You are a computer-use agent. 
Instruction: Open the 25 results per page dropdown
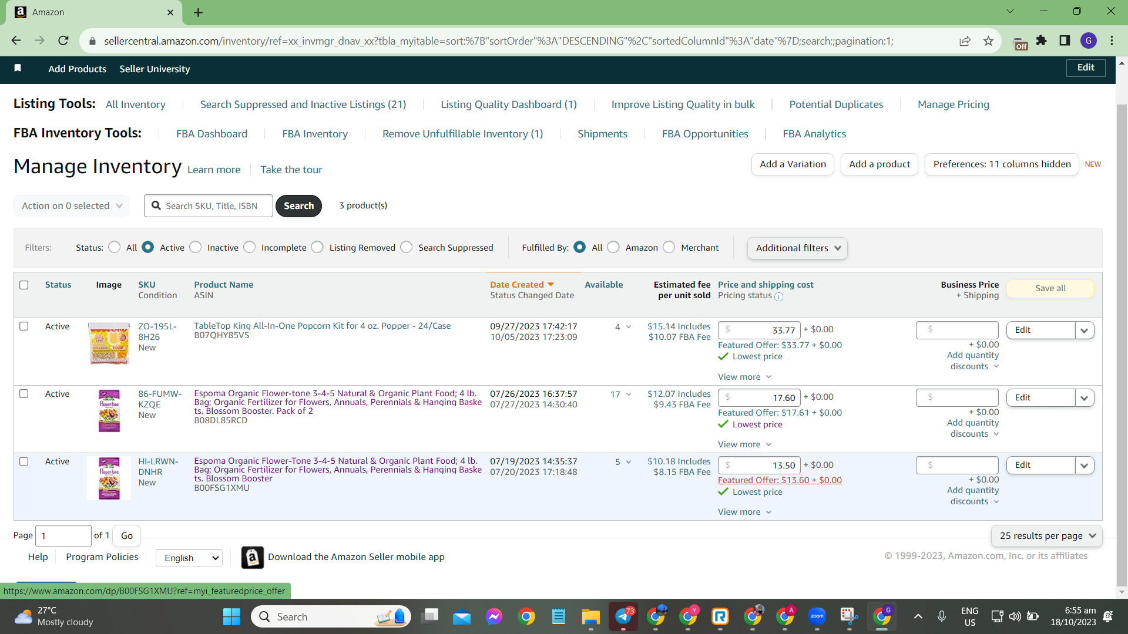coord(1047,535)
